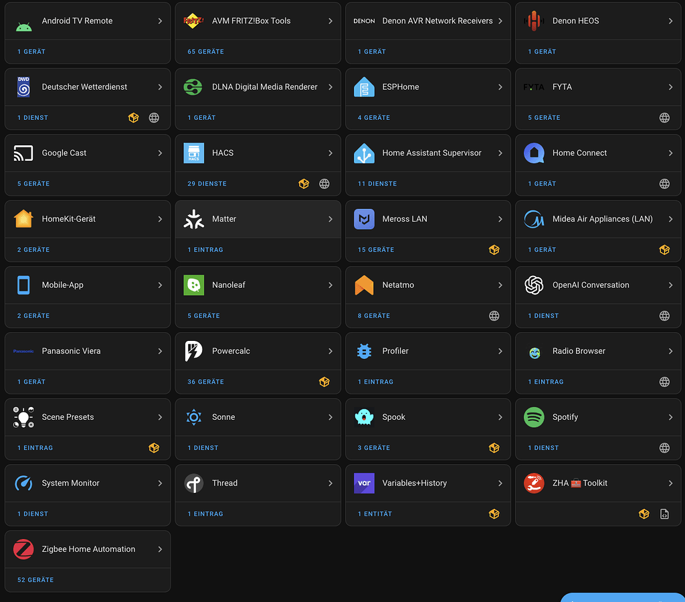Open the documentation file icon on the ZHA Toolkit card

pos(664,514)
